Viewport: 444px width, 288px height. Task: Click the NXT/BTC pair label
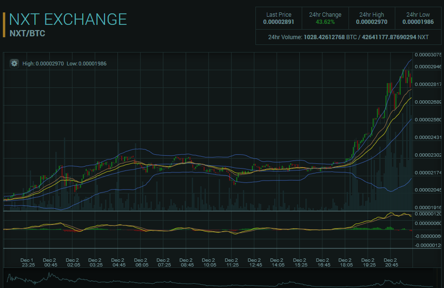(27, 33)
